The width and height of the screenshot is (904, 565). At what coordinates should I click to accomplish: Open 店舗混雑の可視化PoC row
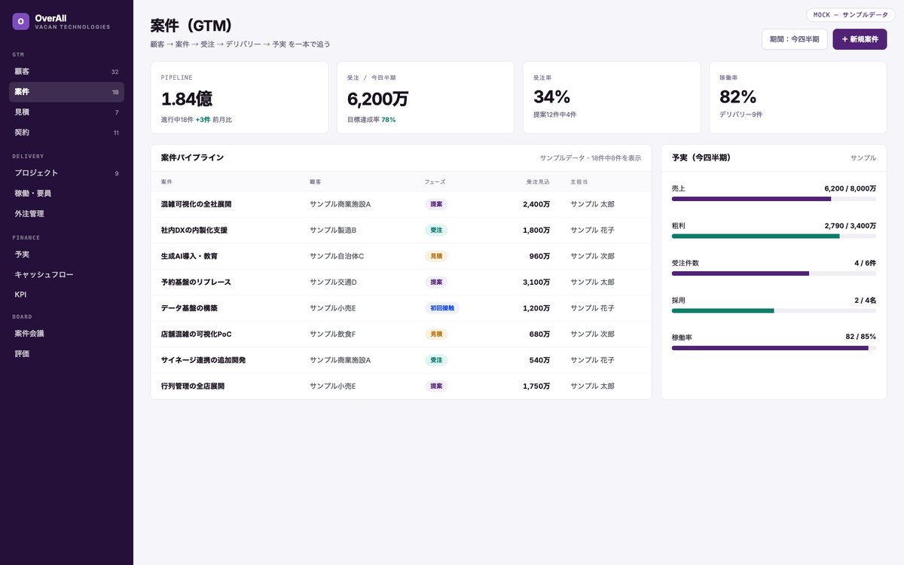tap(401, 334)
